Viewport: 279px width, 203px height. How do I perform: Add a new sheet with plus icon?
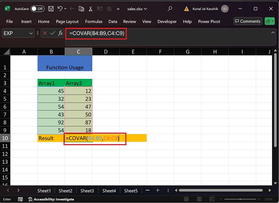point(158,190)
